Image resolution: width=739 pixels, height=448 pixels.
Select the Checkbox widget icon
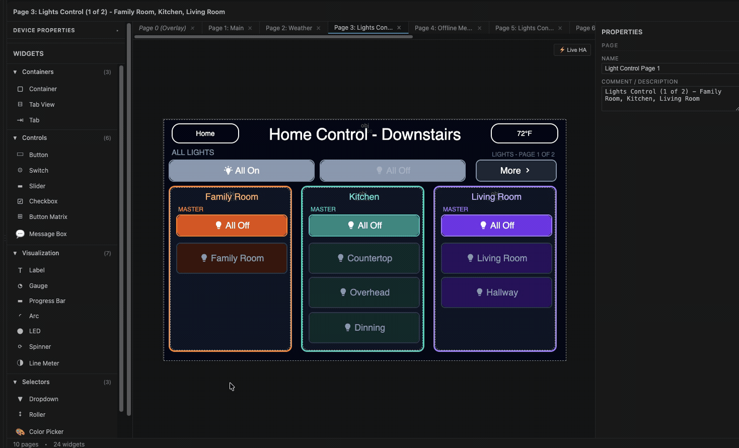click(20, 201)
